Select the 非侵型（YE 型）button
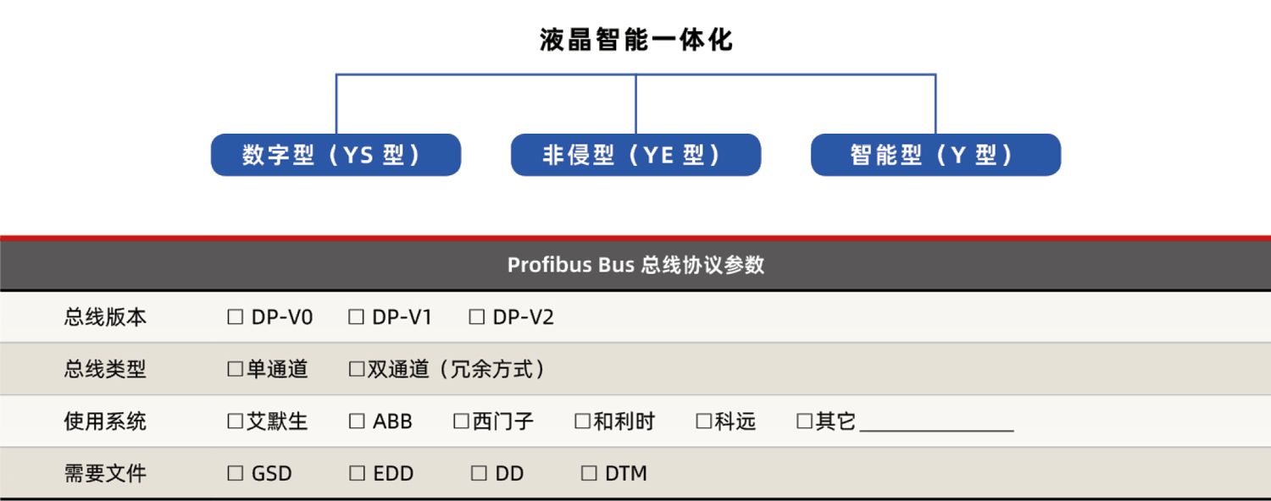Image resolution: width=1271 pixels, height=501 pixels. tap(635, 155)
